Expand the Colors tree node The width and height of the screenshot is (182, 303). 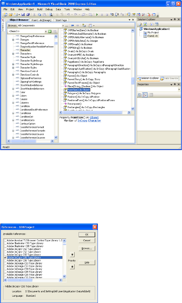13,96
